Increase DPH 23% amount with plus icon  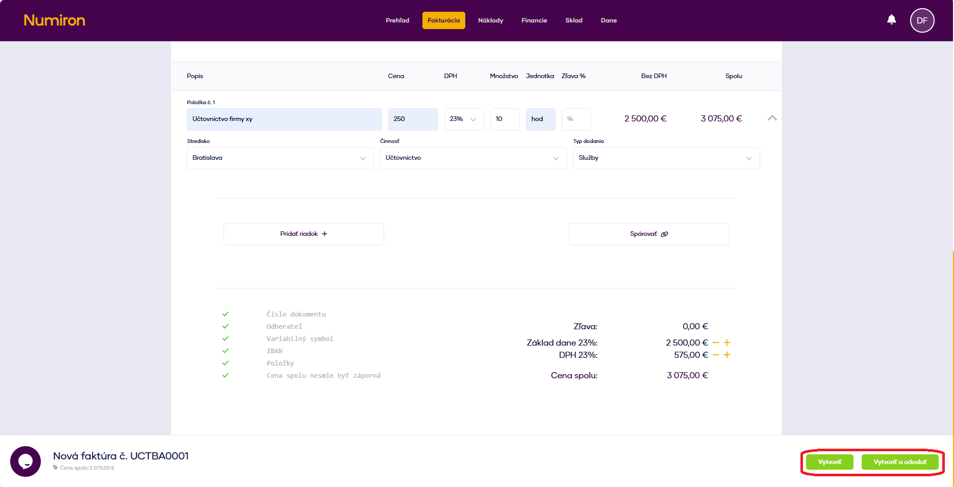coord(727,355)
